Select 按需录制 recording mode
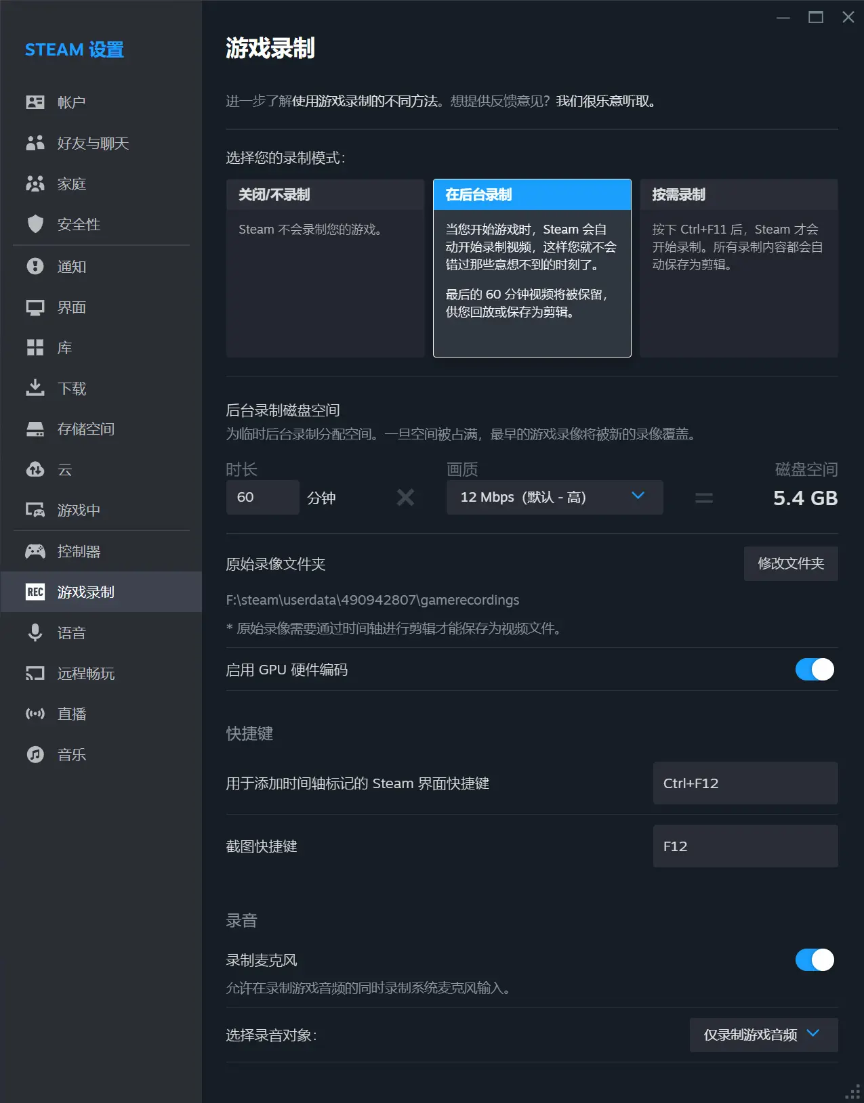Viewport: 864px width, 1103px height. (x=739, y=268)
